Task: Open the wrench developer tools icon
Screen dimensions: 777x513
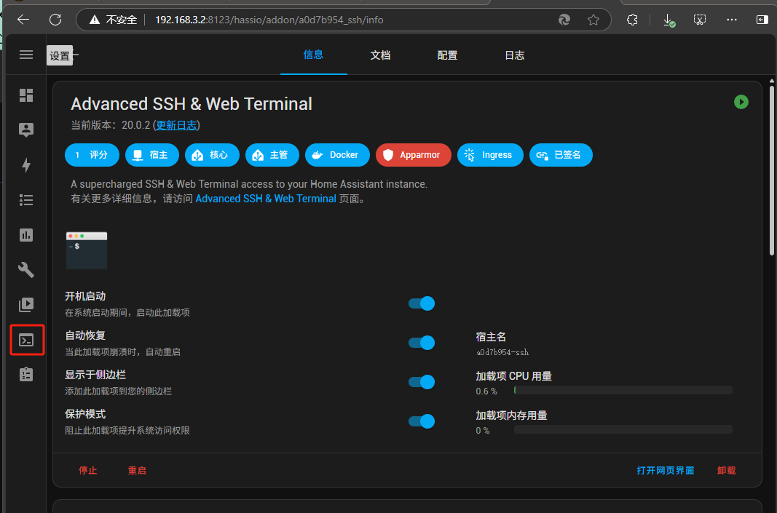Action: pos(26,270)
